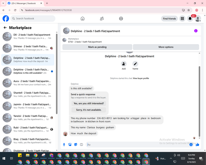Viewport: 206px width, 165px height.
Task: Open unread Delphine 'Is this still available?' chat
Action: point(28,71)
